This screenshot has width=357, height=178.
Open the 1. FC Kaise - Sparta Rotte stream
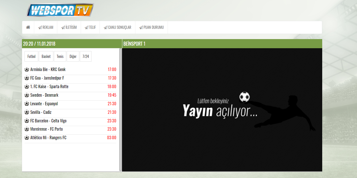(x=49, y=86)
